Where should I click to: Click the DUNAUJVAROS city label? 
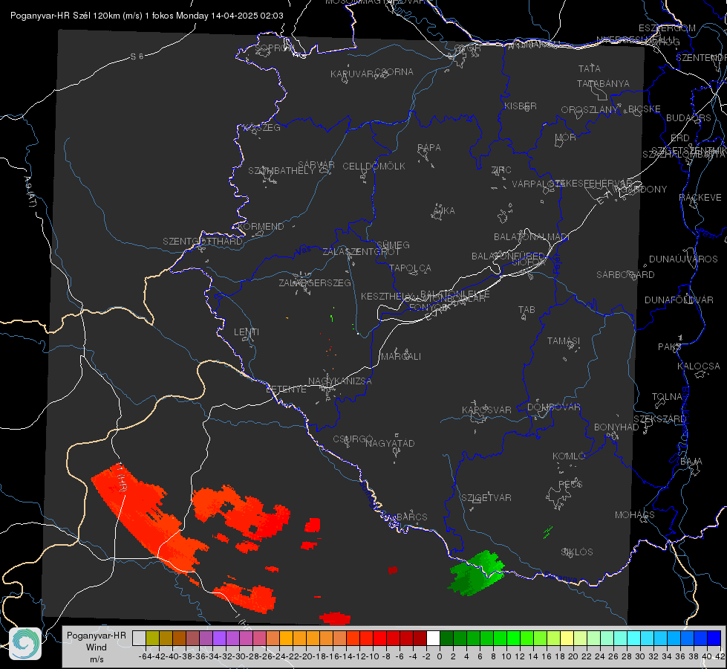coord(683,259)
